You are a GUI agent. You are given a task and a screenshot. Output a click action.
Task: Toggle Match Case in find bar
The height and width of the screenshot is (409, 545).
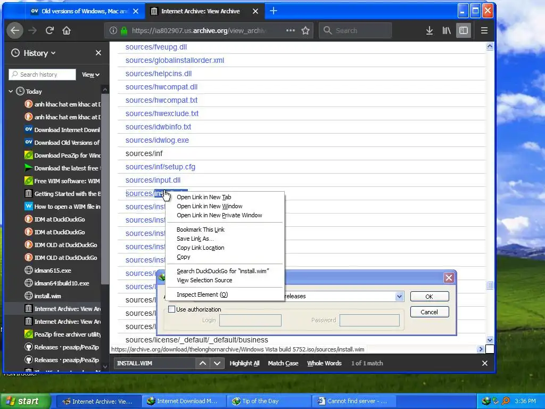(x=283, y=363)
